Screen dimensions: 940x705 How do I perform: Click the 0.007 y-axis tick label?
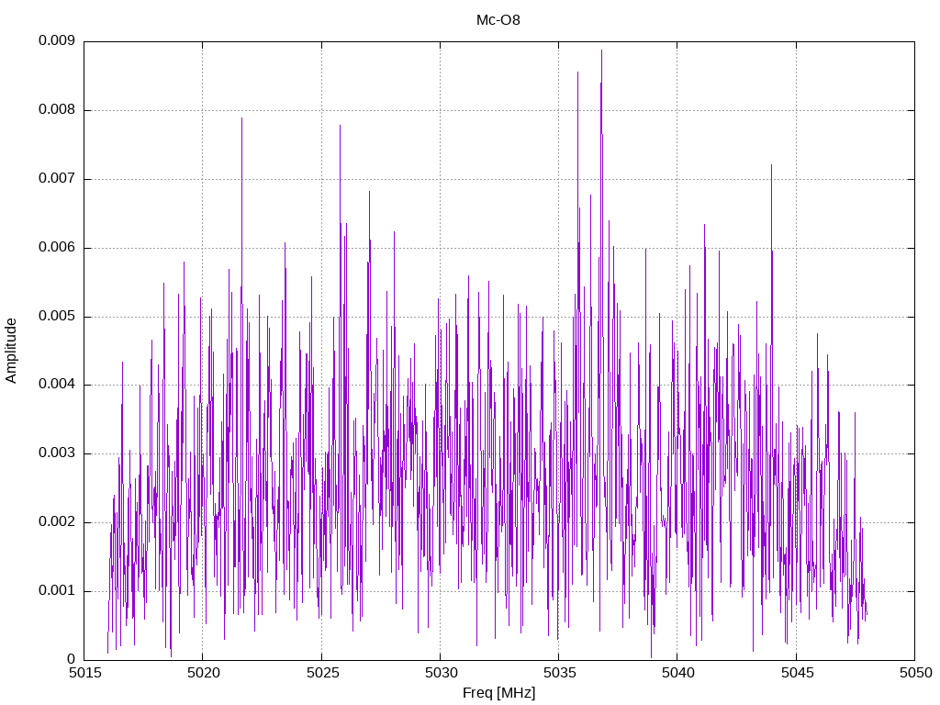coord(57,179)
